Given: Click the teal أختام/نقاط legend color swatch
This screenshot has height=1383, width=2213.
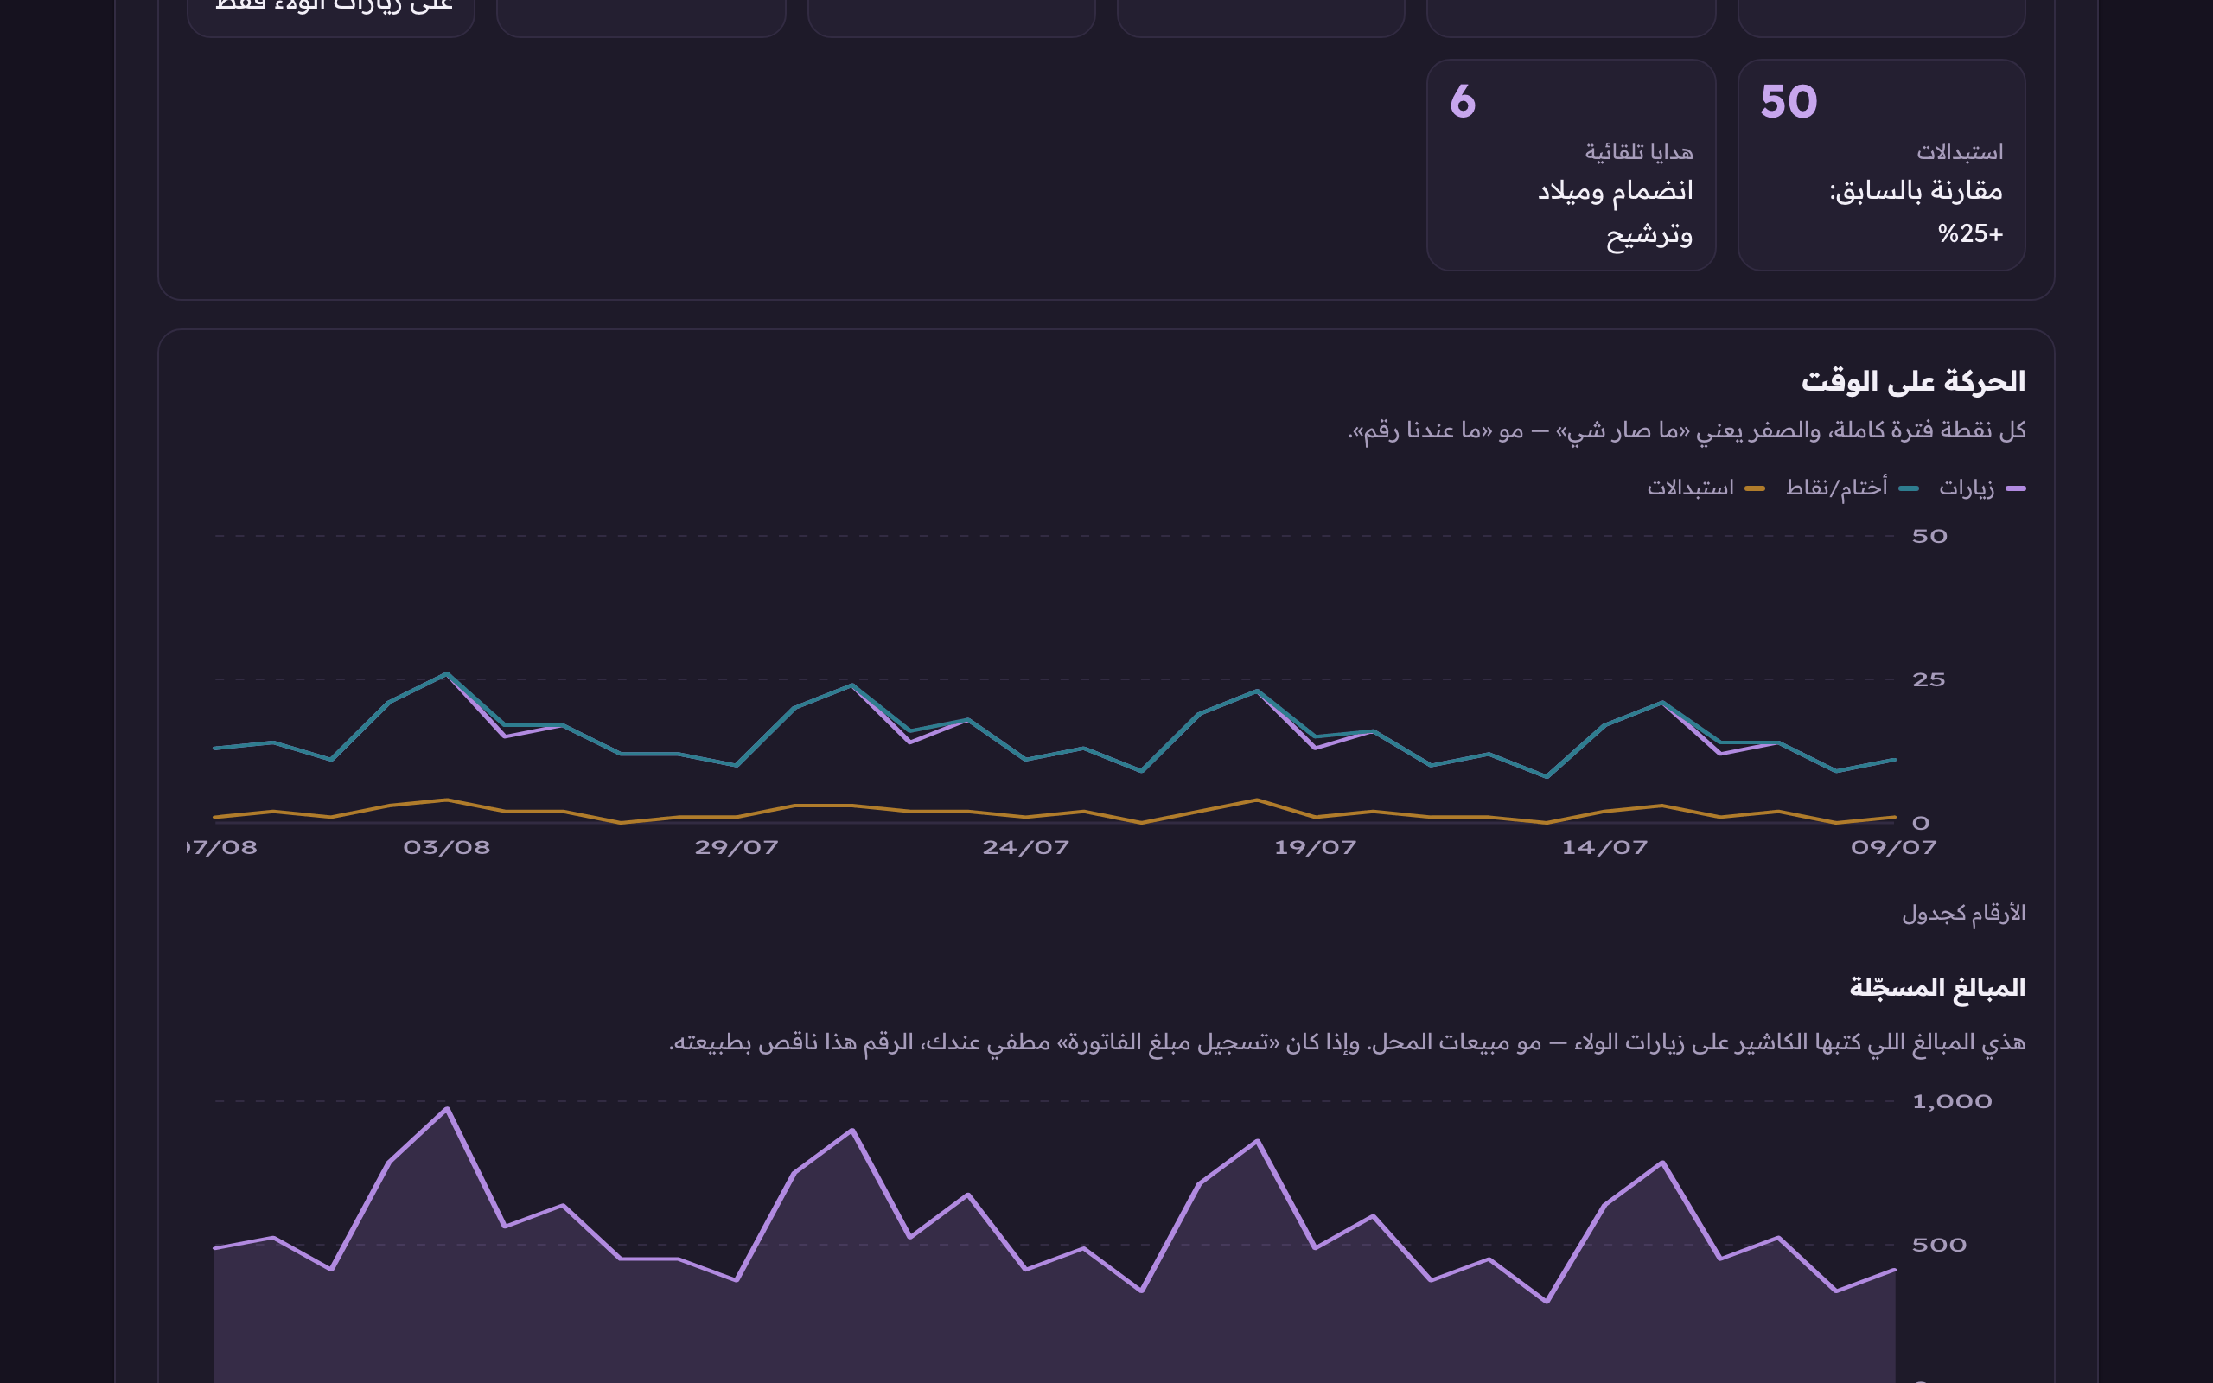Looking at the screenshot, I should tap(1909, 488).
